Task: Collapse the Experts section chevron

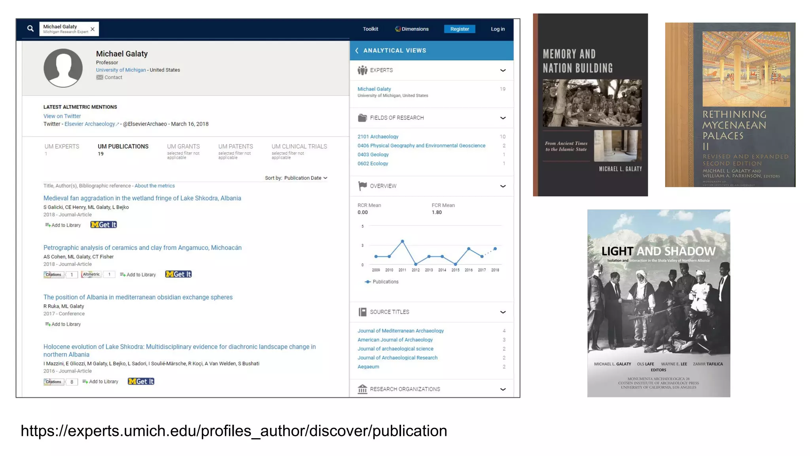Action: [503, 70]
